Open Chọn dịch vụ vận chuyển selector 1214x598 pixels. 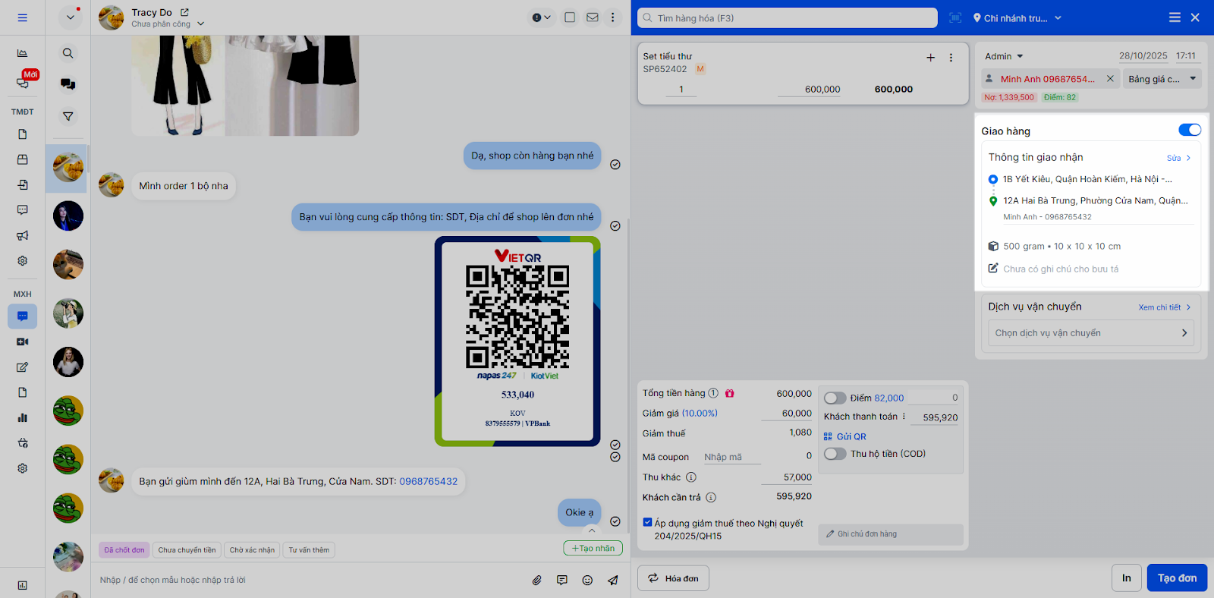(x=1090, y=333)
